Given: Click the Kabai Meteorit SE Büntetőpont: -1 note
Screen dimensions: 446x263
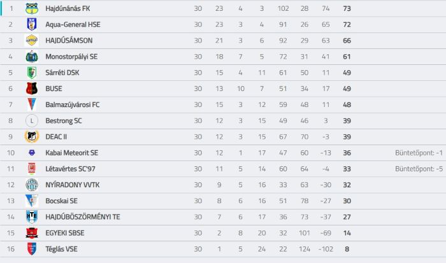Looking at the screenshot, I should pyautogui.click(x=419, y=153).
